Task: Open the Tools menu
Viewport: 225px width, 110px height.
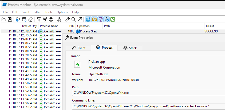Action: click(49, 12)
